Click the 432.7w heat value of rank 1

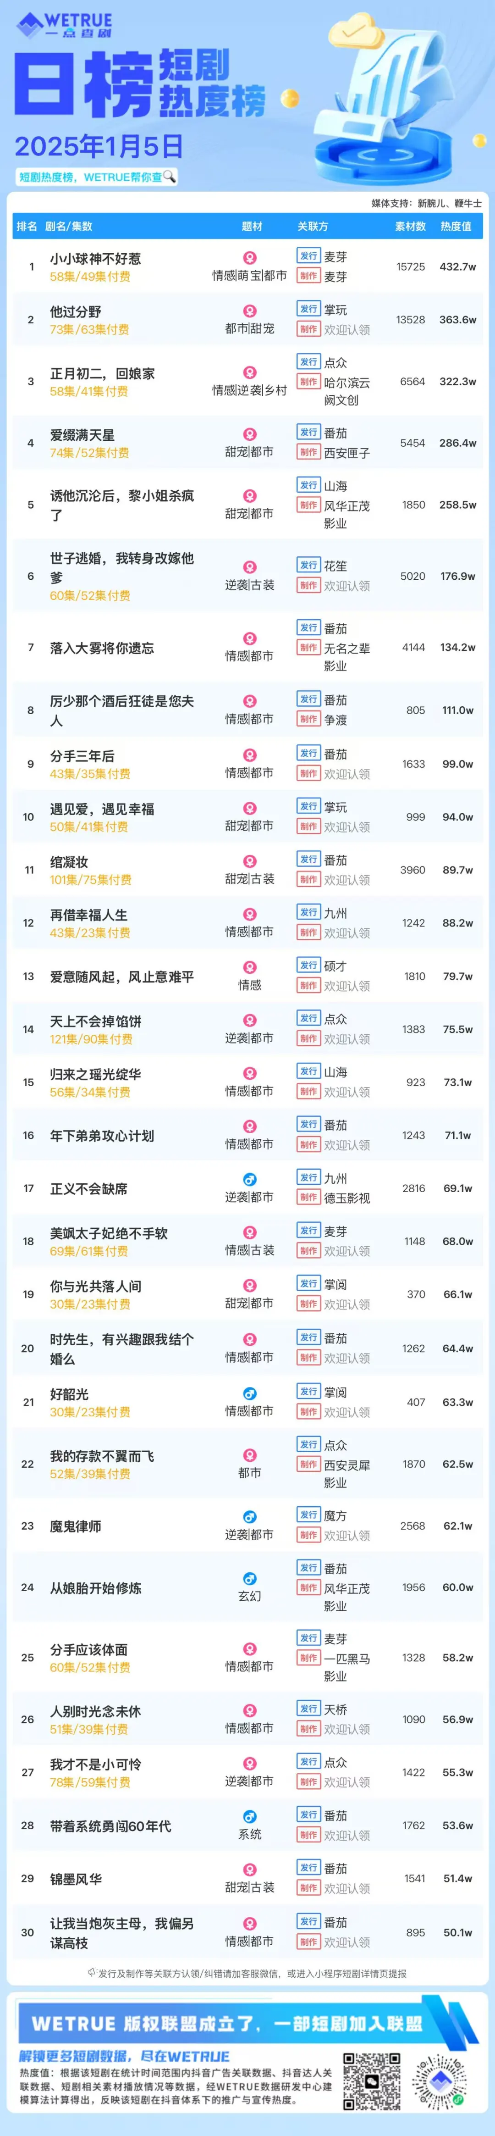(458, 267)
